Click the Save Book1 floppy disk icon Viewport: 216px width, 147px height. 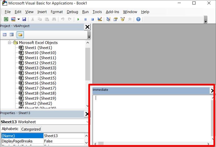pos(24,19)
